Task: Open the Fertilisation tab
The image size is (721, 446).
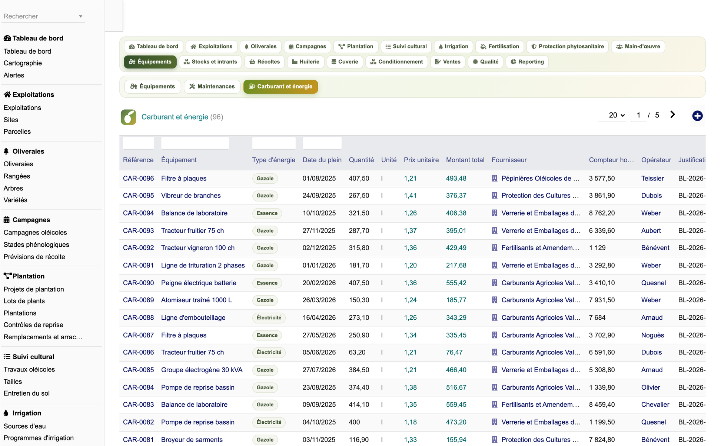Action: (x=499, y=46)
